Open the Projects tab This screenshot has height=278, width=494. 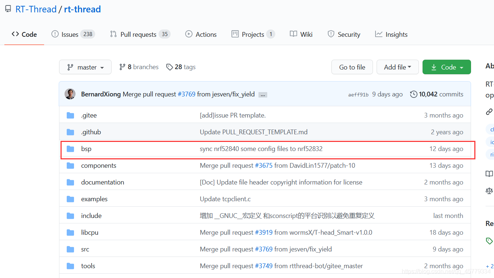253,34
